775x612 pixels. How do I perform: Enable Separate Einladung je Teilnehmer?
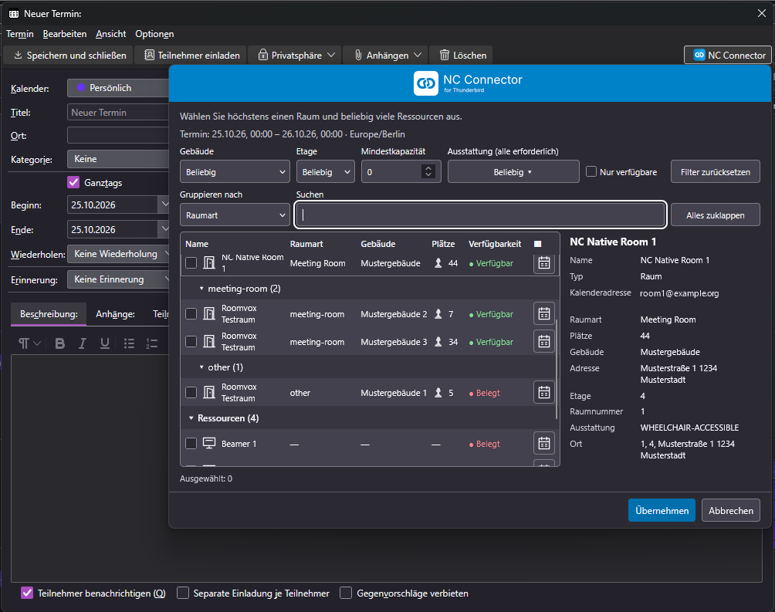click(183, 593)
